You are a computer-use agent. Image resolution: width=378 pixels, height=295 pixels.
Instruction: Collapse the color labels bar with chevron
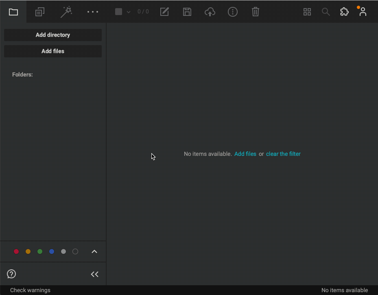click(x=94, y=251)
